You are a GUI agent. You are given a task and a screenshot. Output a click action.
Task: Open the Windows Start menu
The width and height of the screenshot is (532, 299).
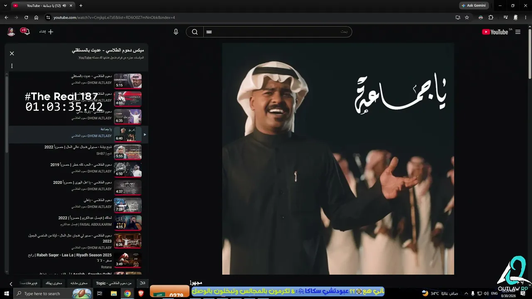point(6,294)
